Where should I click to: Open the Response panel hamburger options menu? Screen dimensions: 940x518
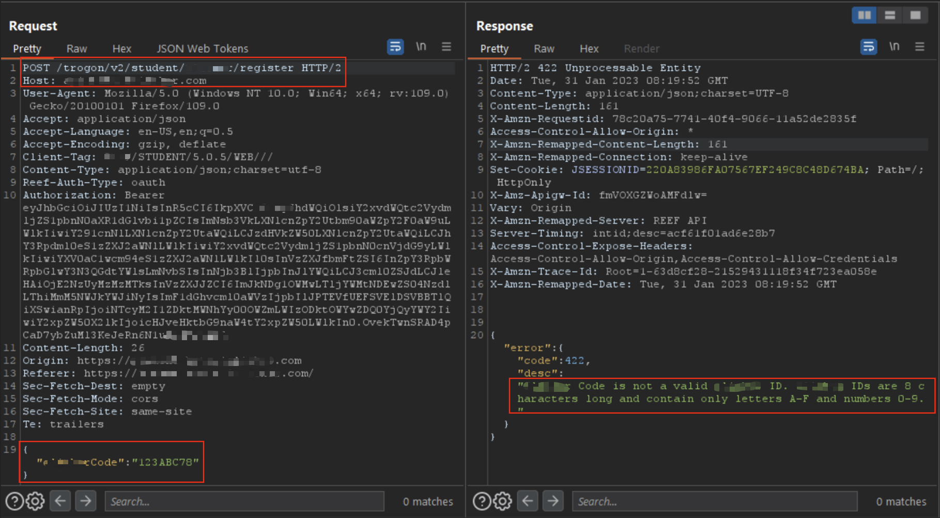coord(919,47)
